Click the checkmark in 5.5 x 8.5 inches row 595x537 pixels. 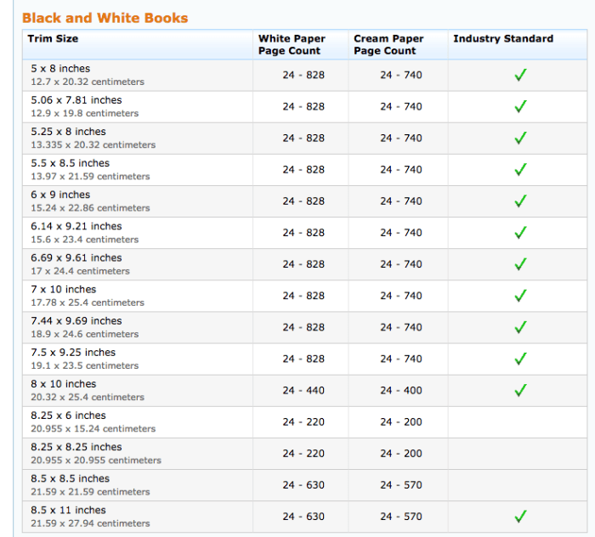click(520, 170)
